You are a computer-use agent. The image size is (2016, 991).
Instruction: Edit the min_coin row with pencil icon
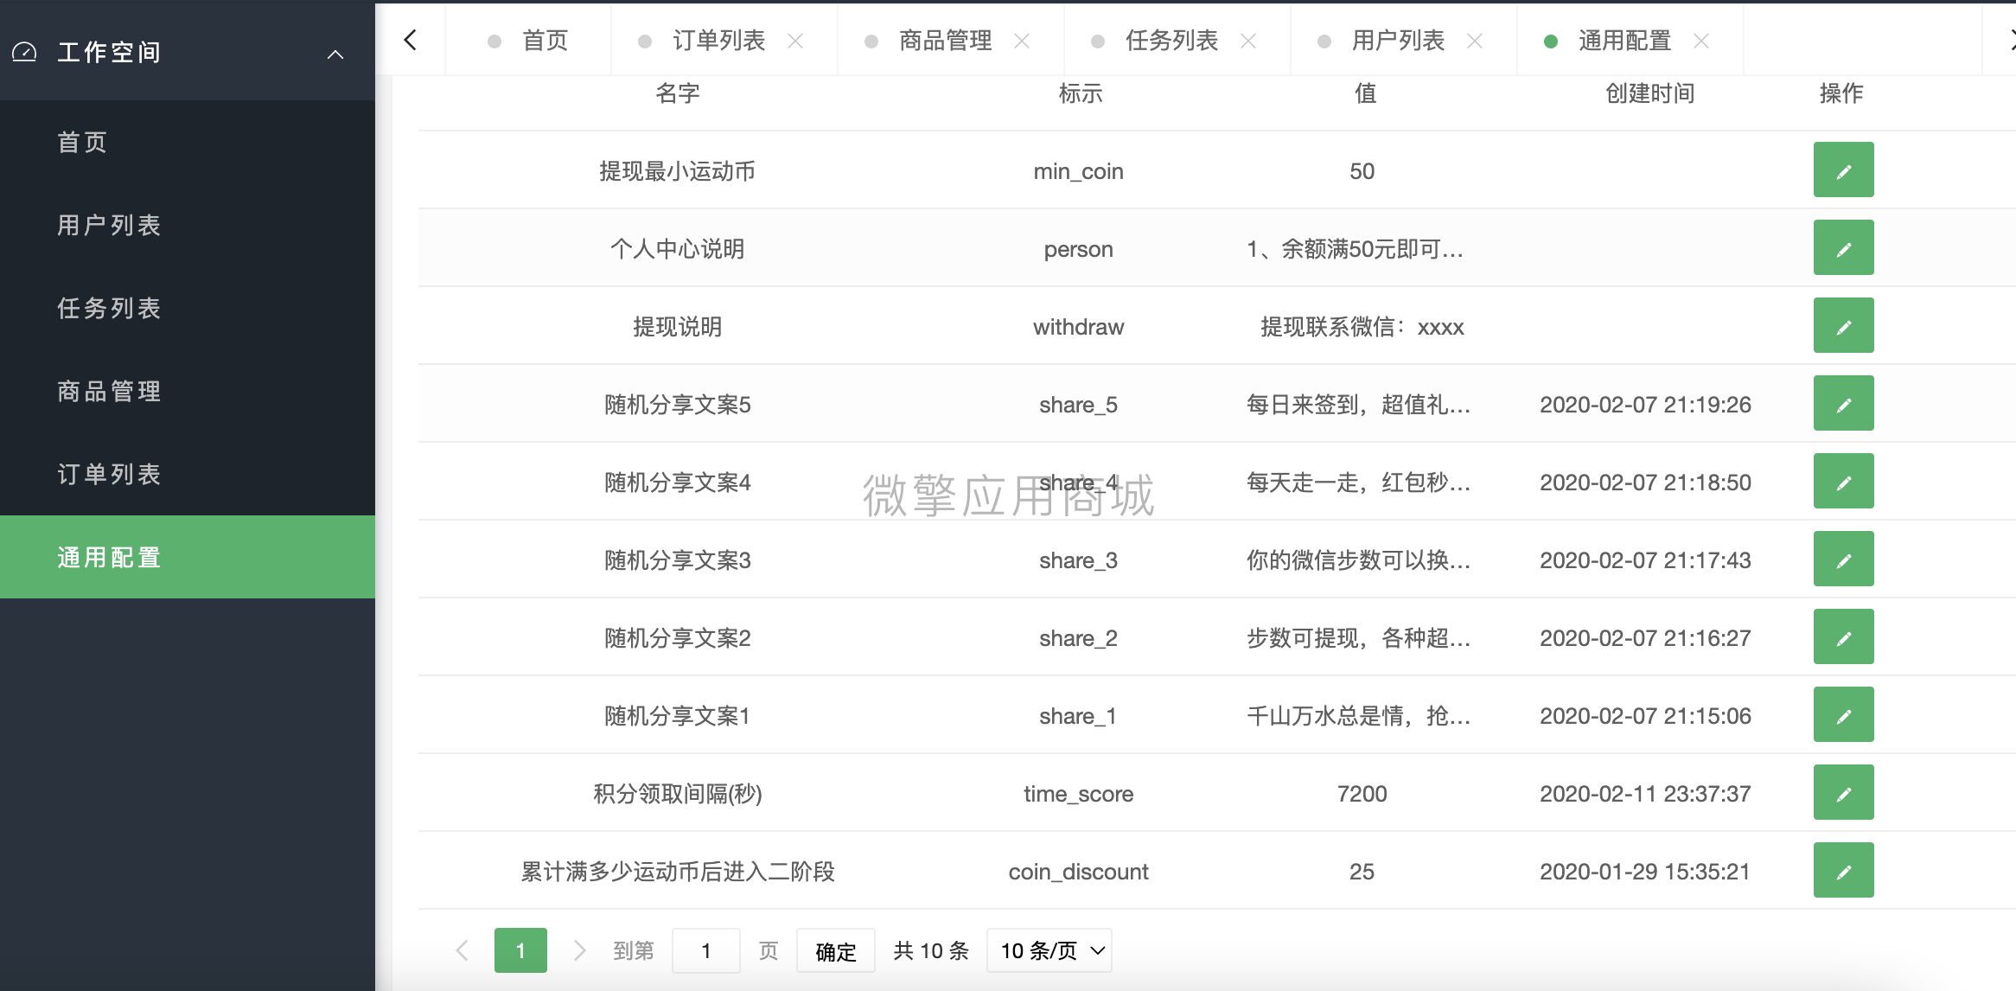(1843, 169)
